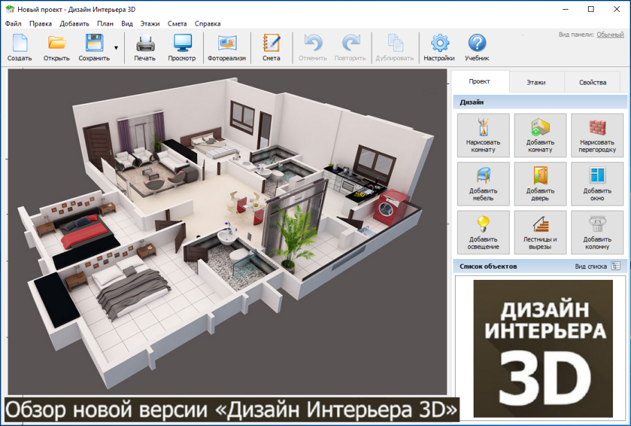The image size is (631, 426).
Task: Open the Добавить освещение tool
Action: coord(483,232)
